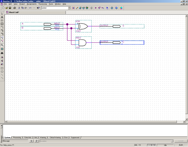Viewport: 188px width, 147px height.
Task: Open the Project menu
Action: [x=22, y=4]
